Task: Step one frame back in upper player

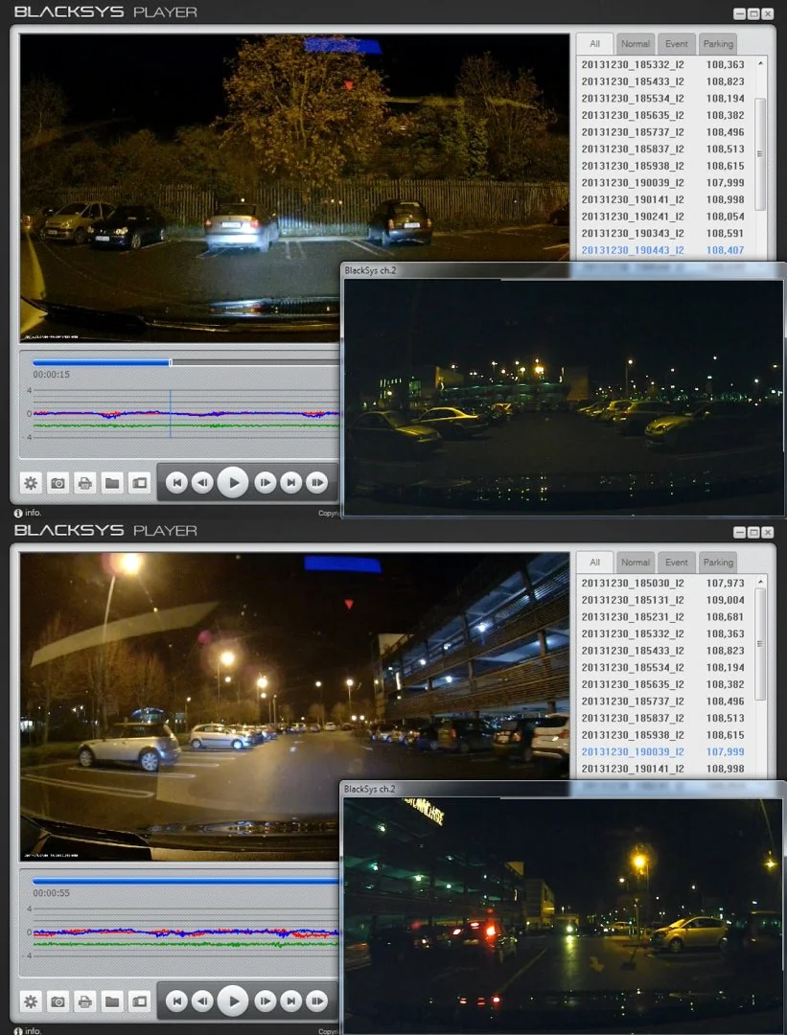Action: tap(202, 483)
